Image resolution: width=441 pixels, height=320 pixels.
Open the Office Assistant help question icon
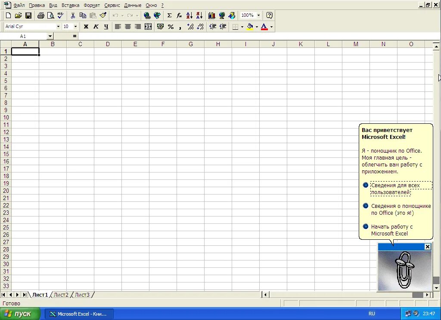269,16
